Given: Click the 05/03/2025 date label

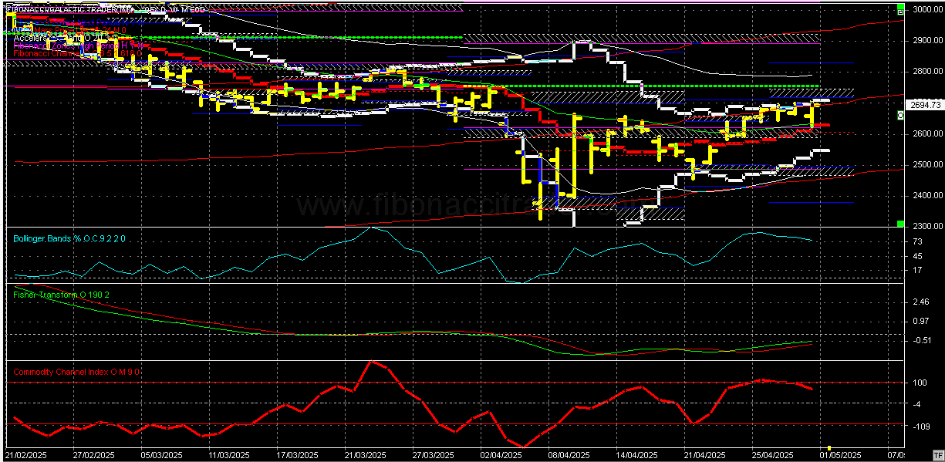Looking at the screenshot, I should click(161, 455).
